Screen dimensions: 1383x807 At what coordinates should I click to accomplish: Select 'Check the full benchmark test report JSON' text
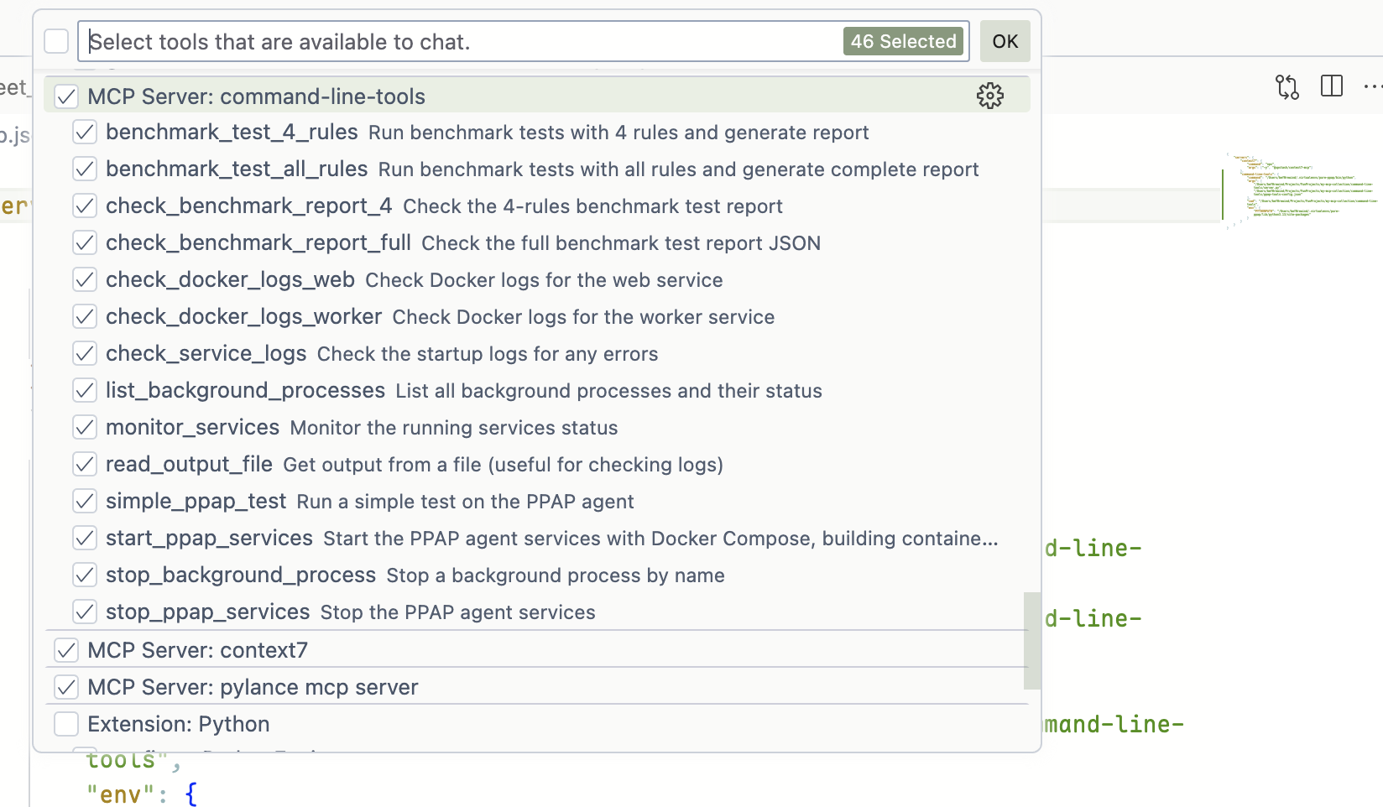621,243
